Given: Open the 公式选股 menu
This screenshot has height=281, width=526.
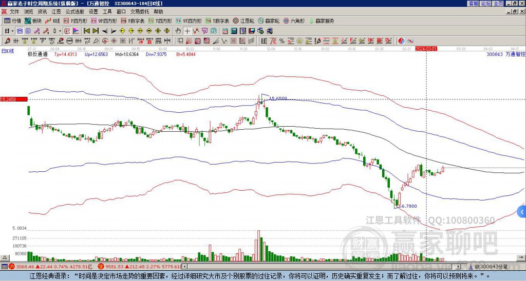Looking at the screenshot, I should (75, 12).
